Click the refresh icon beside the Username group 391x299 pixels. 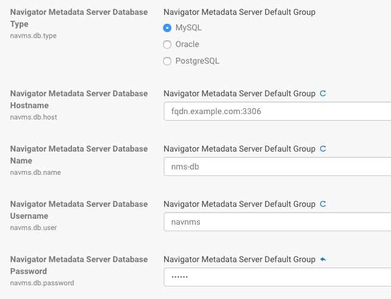pyautogui.click(x=323, y=204)
